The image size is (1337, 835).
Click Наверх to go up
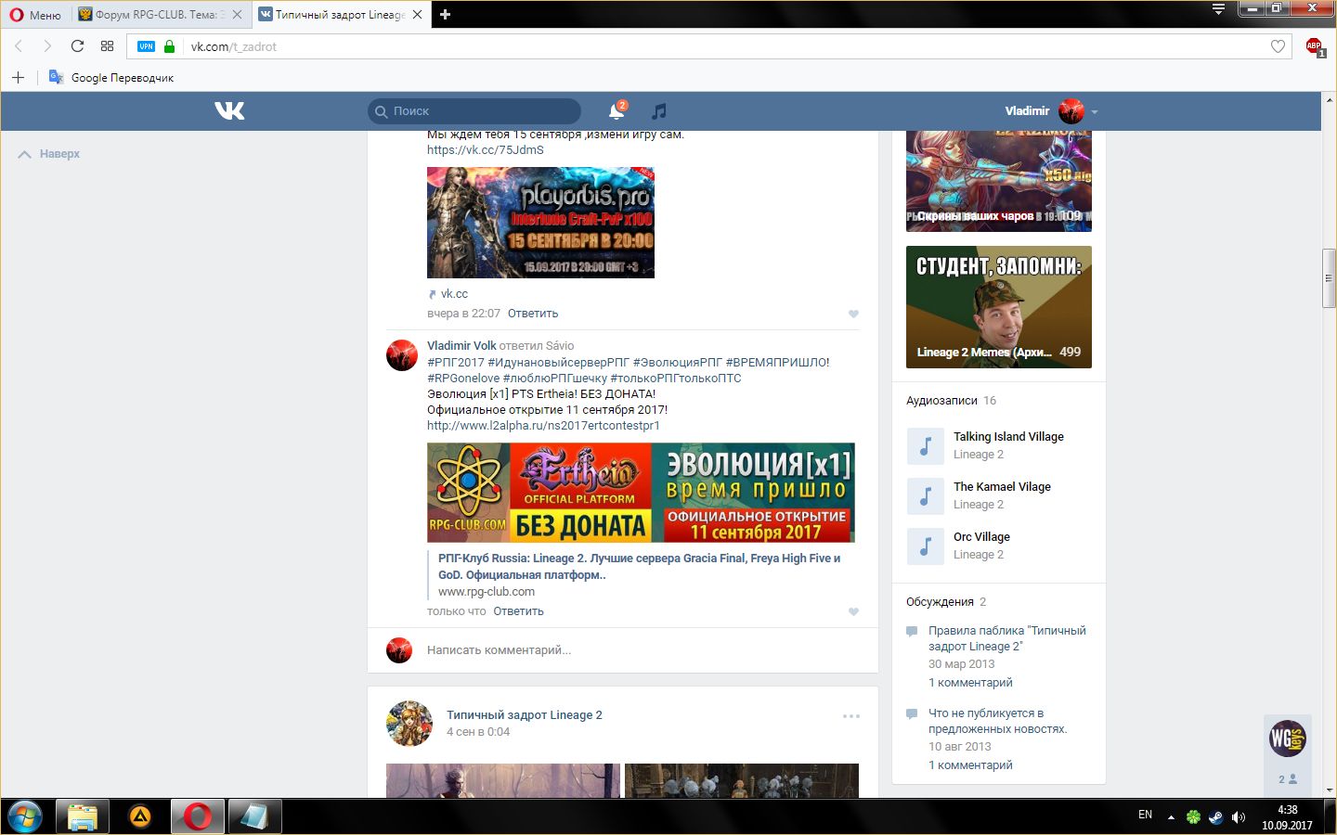tap(49, 154)
